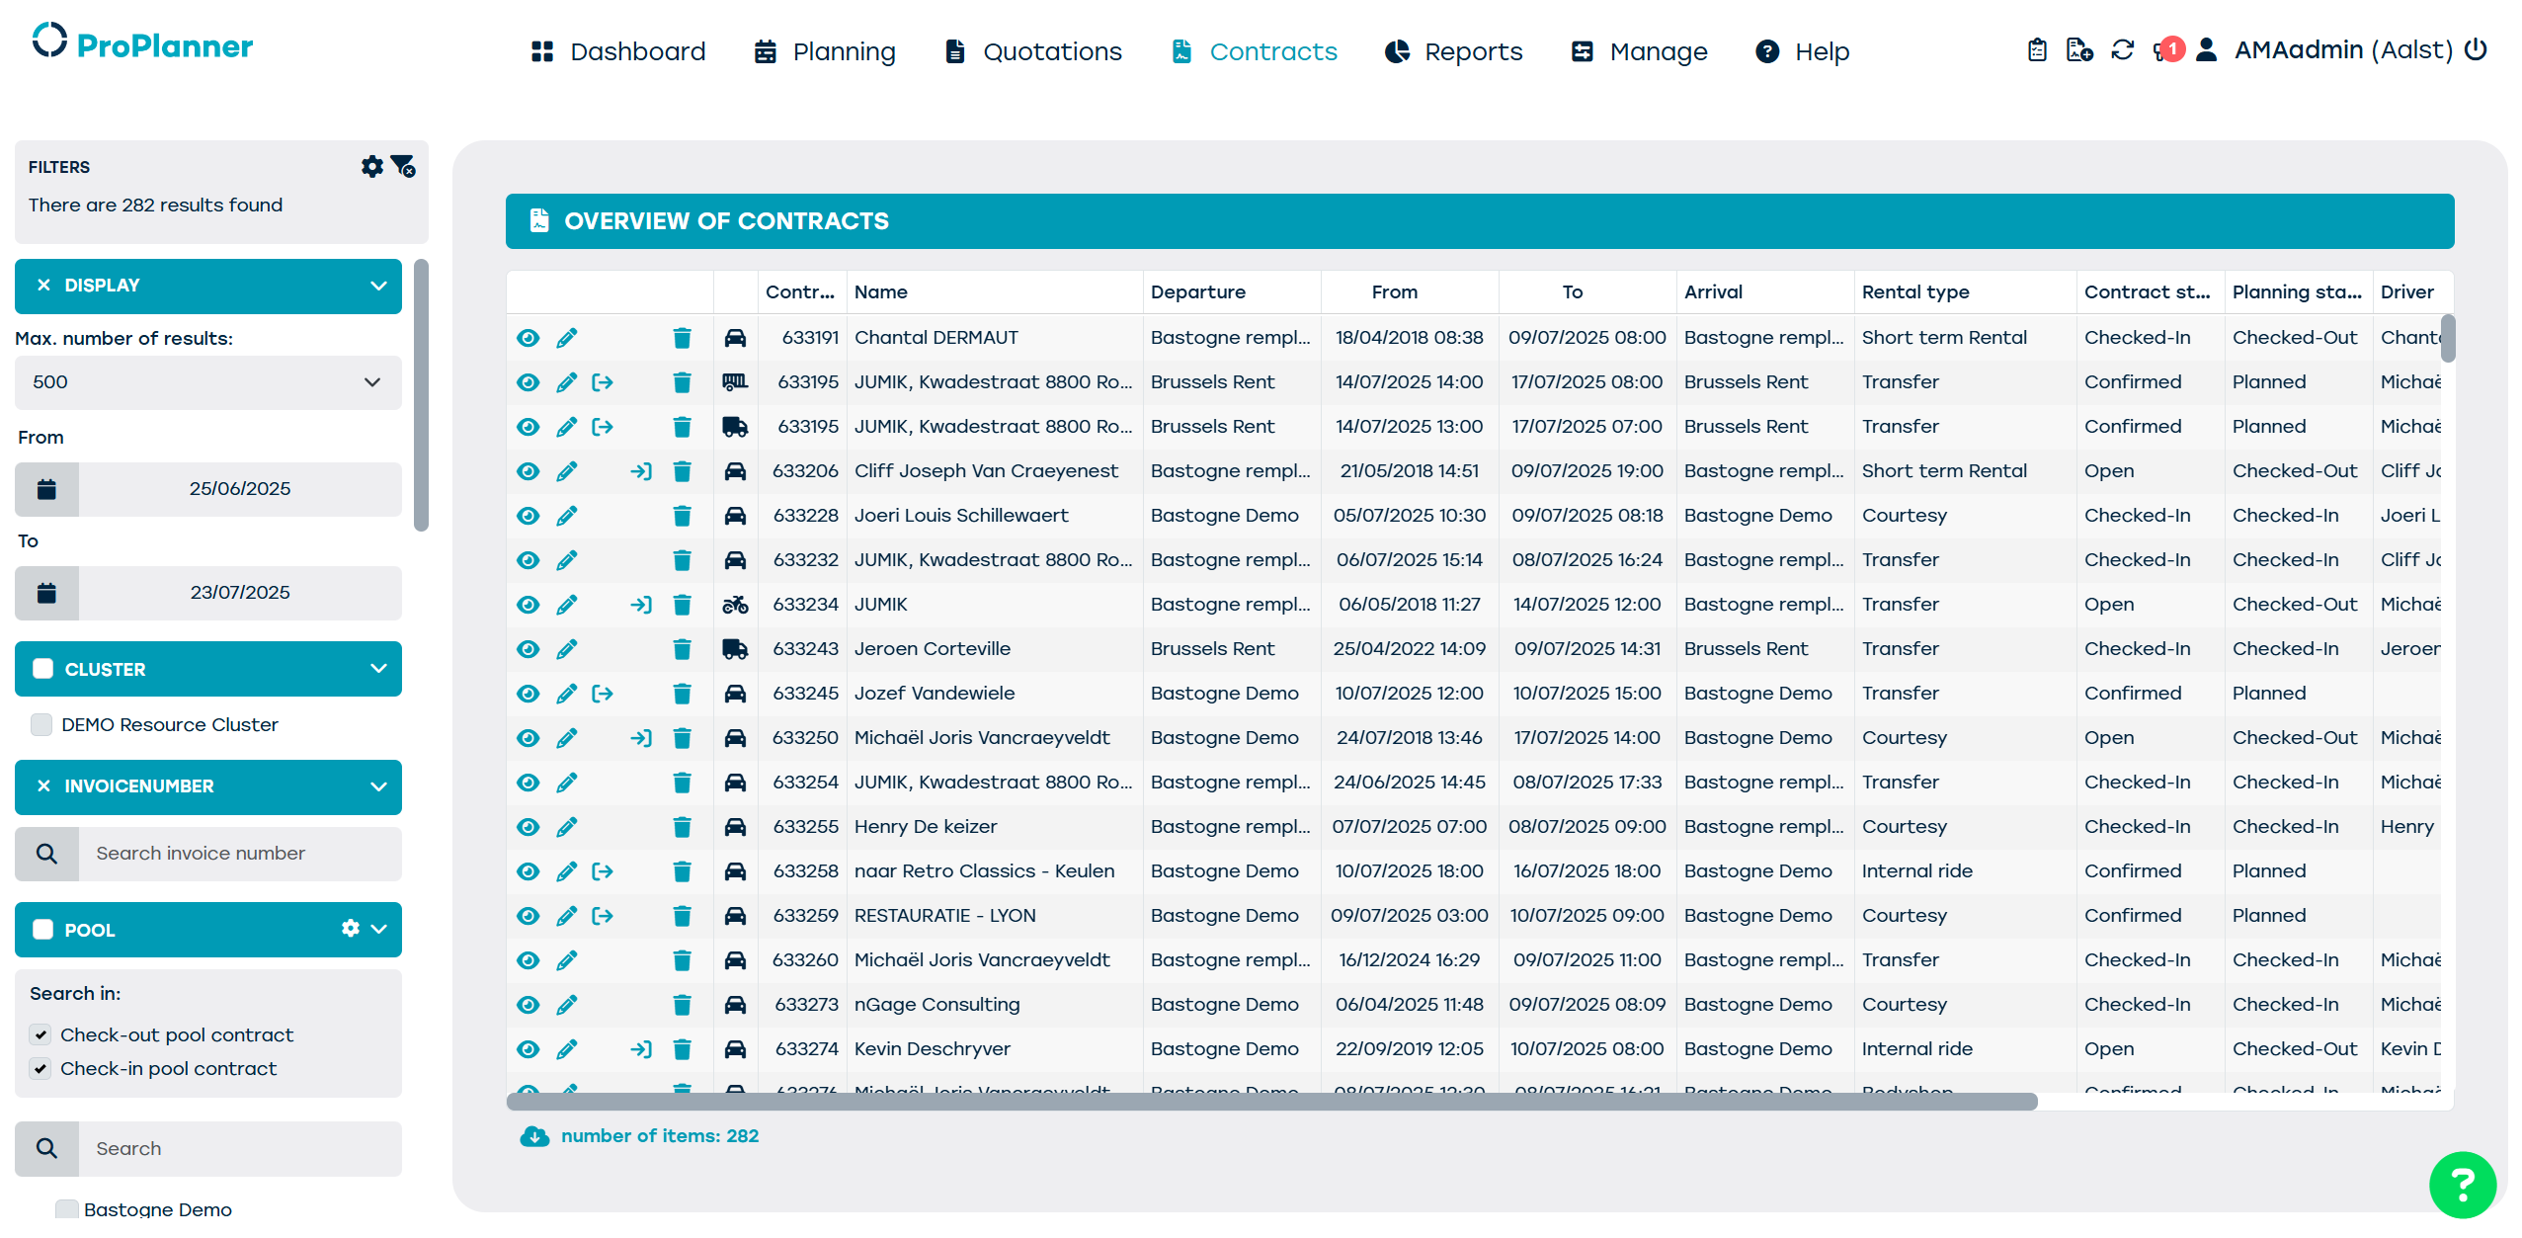2522x1238 pixels.
Task: Uncheck Check-out pool contract option
Action: (41, 1034)
